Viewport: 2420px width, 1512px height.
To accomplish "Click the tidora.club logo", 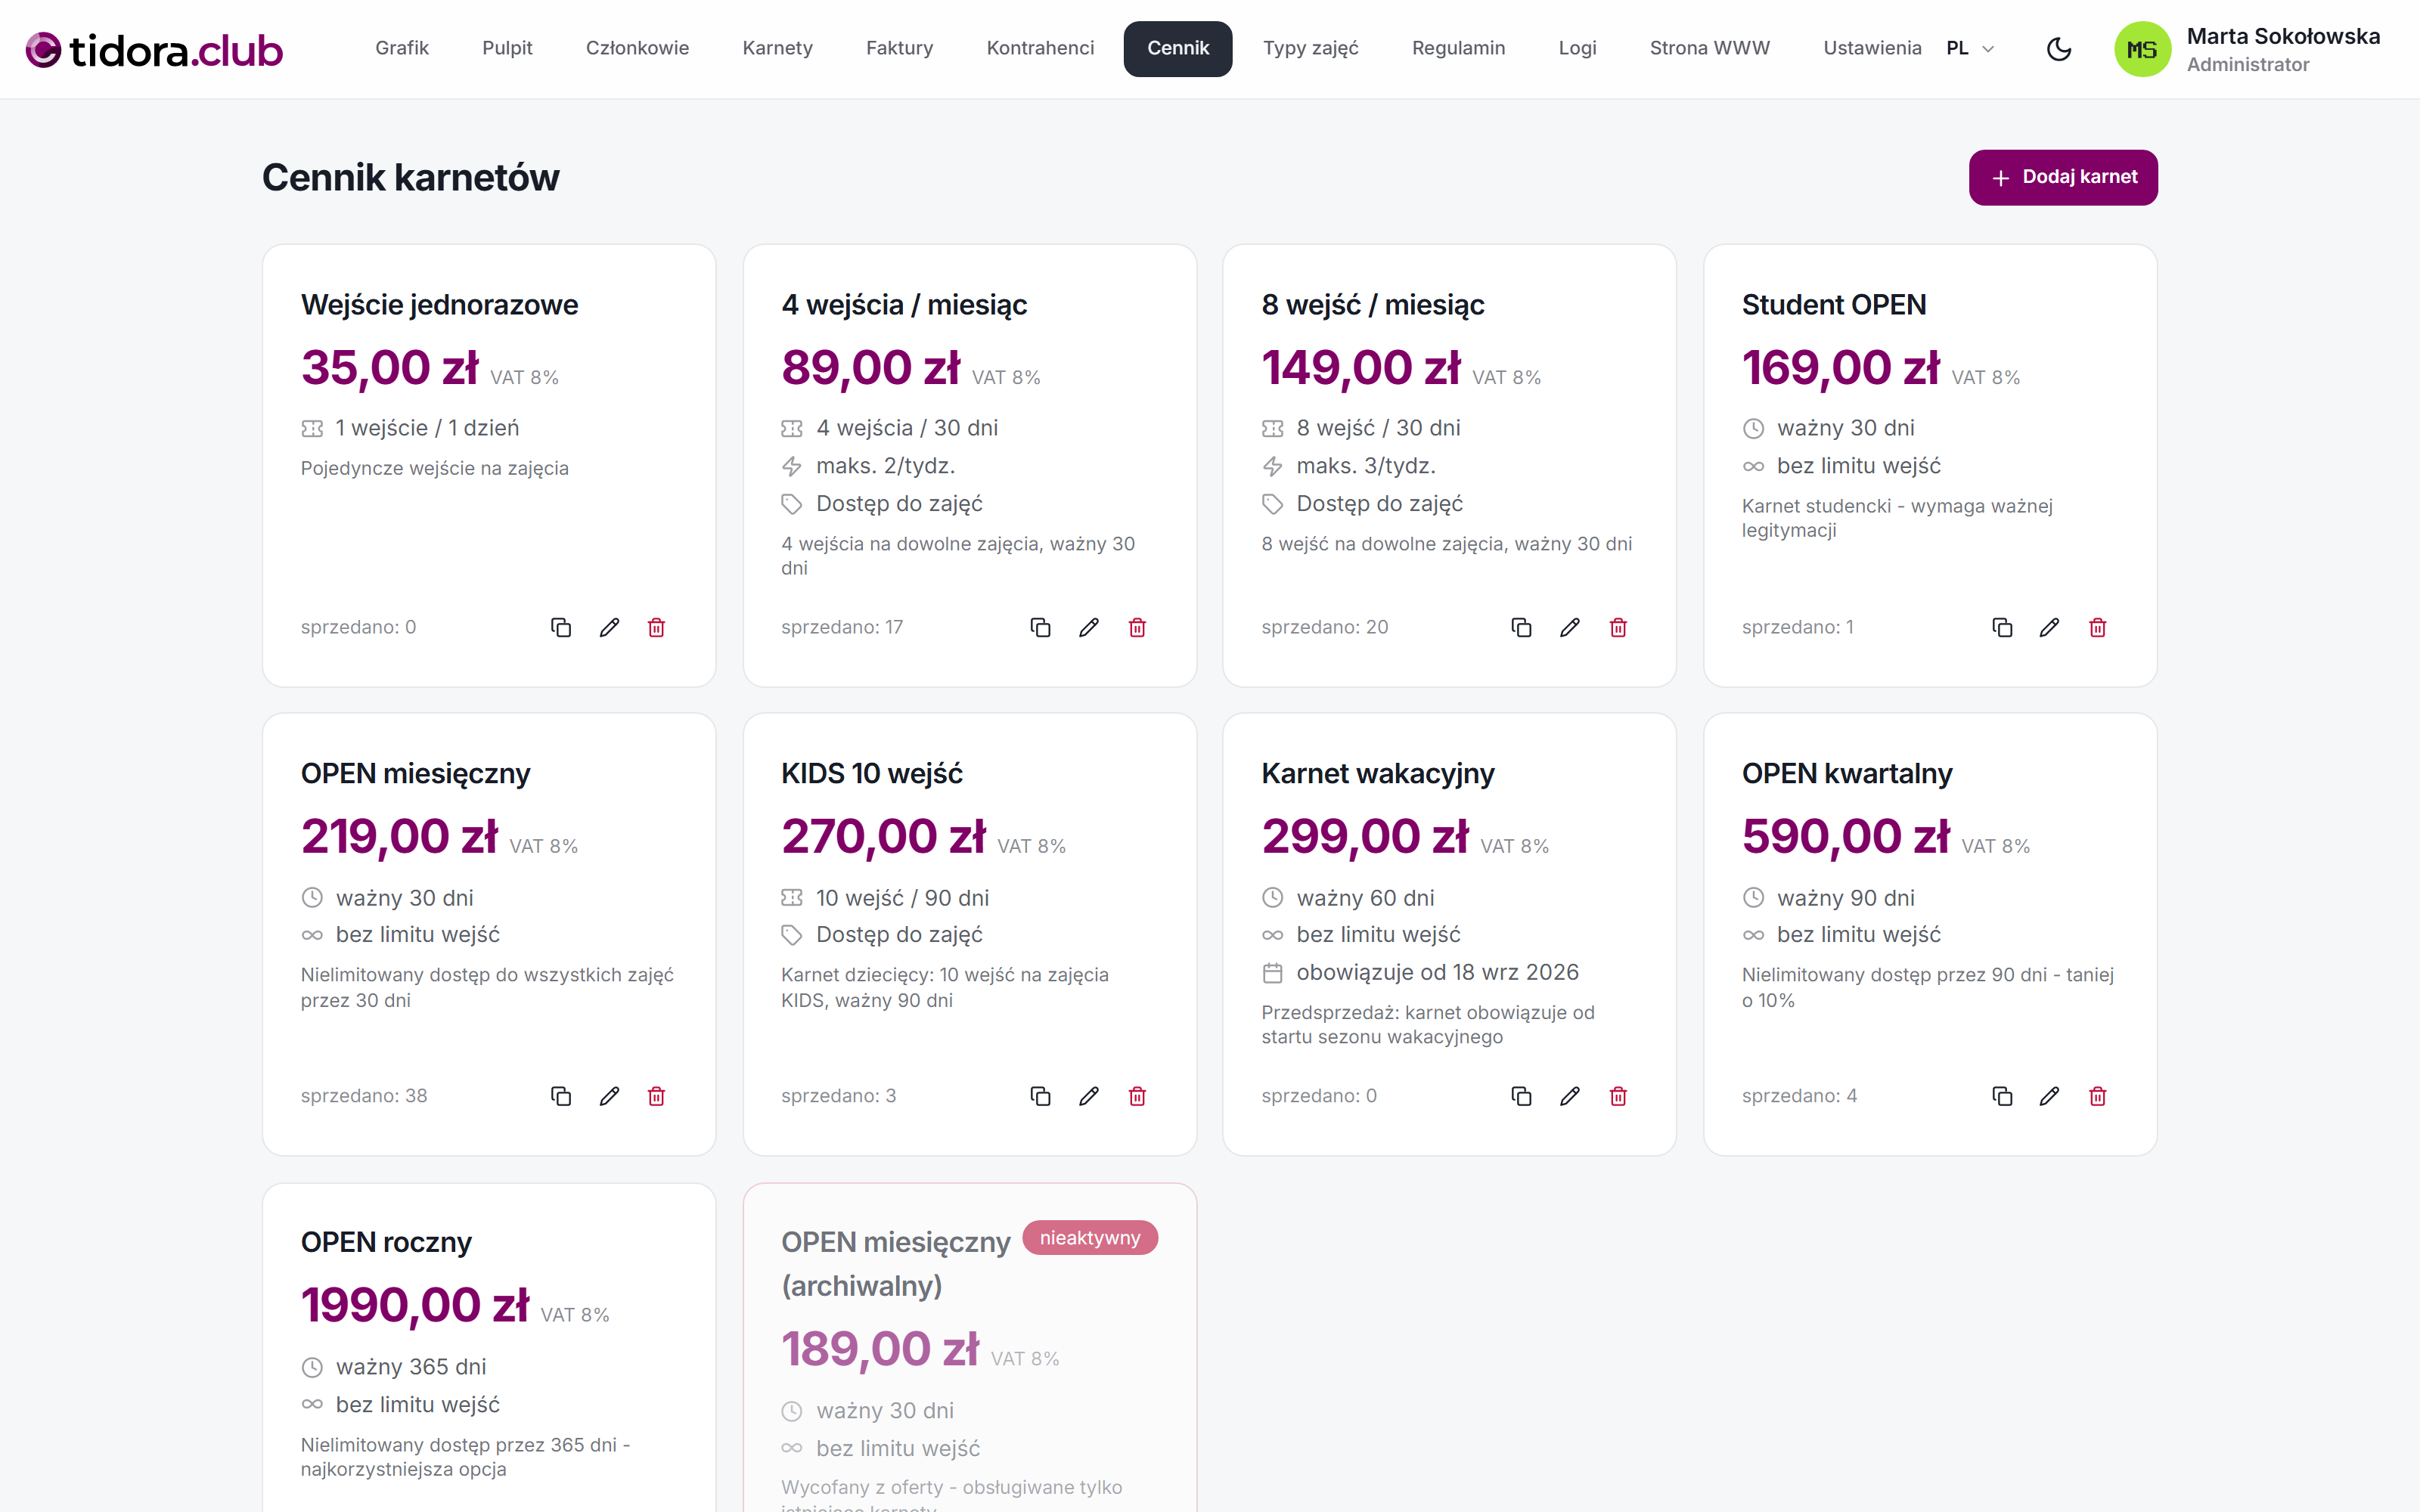I will click(x=154, y=49).
